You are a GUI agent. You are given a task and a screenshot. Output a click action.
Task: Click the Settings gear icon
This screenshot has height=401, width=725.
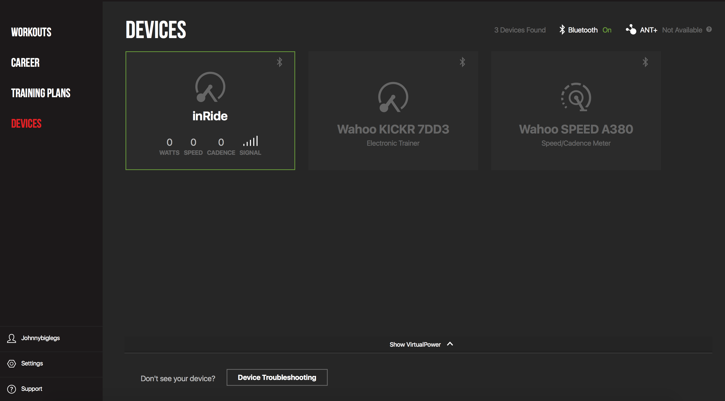pyautogui.click(x=11, y=363)
